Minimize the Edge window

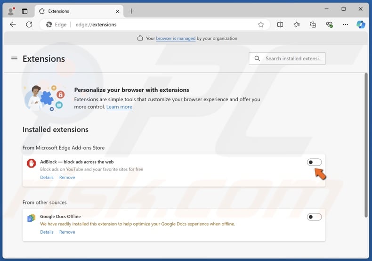pos(327,9)
